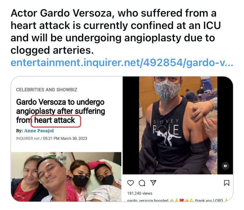Open the vaccination video thumbnail
244x210 pixels.
(178, 125)
